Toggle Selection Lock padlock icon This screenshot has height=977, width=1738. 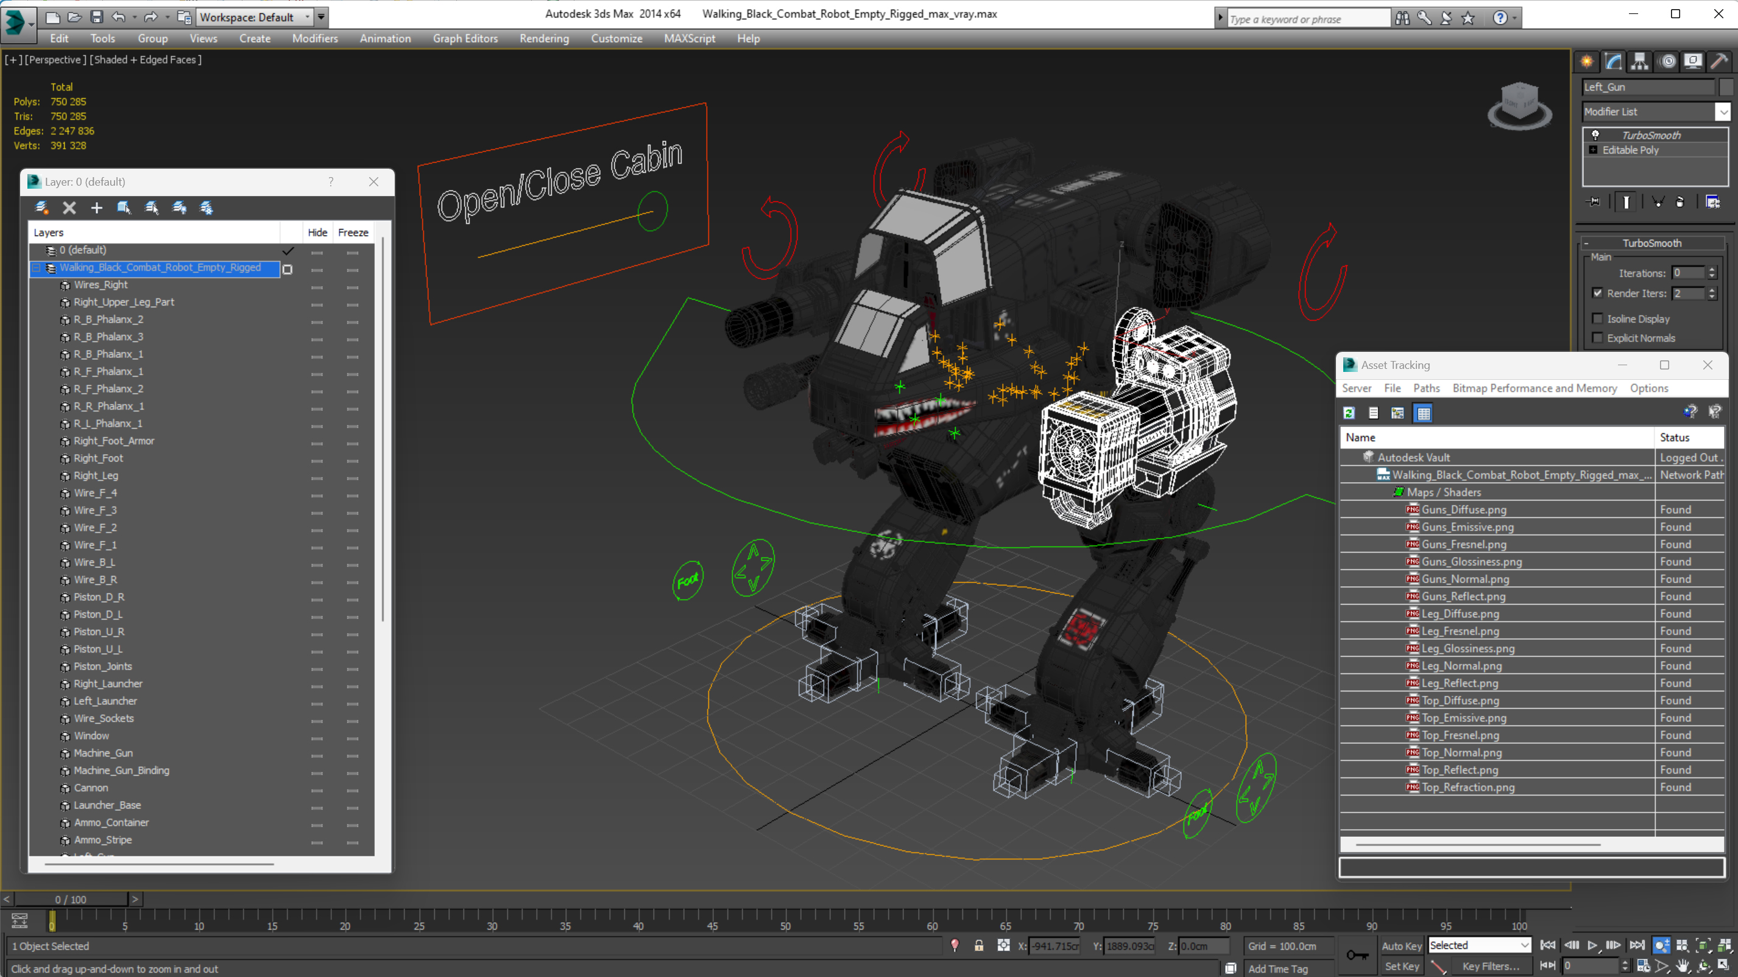[x=979, y=946]
